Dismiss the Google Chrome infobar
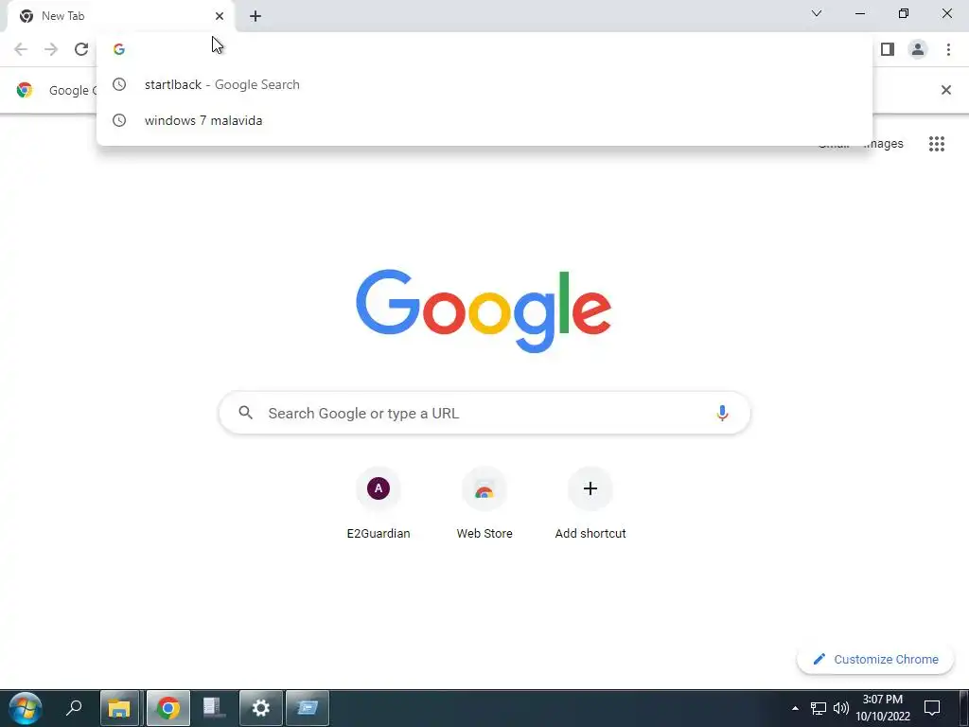This screenshot has width=969, height=727. 945,90
